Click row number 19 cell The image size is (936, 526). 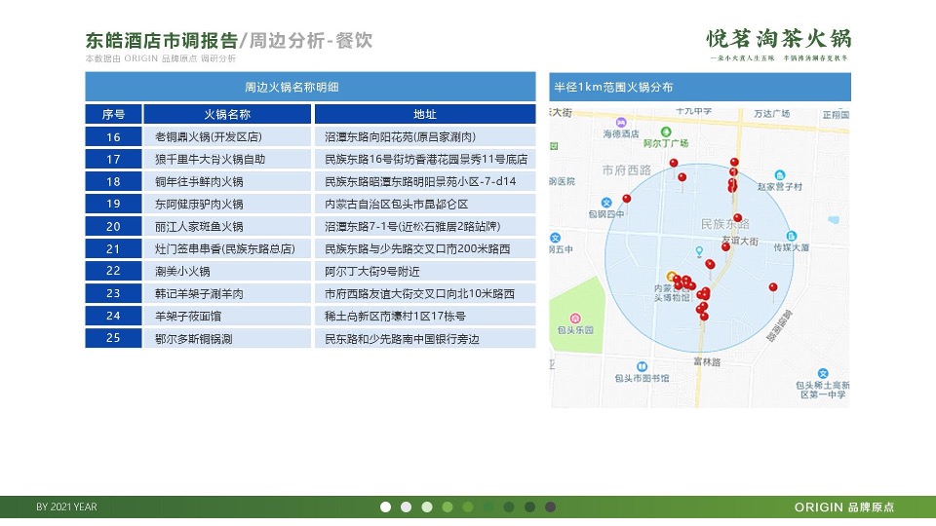[x=113, y=204]
